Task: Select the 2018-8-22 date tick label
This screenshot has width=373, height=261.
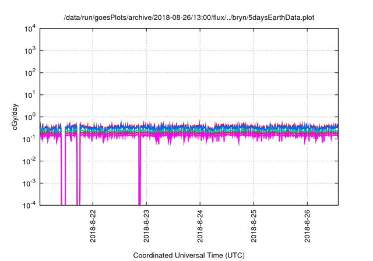Action: pos(93,226)
